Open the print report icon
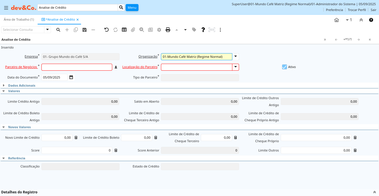The height and width of the screenshot is (196, 379). pyautogui.click(x=168, y=30)
